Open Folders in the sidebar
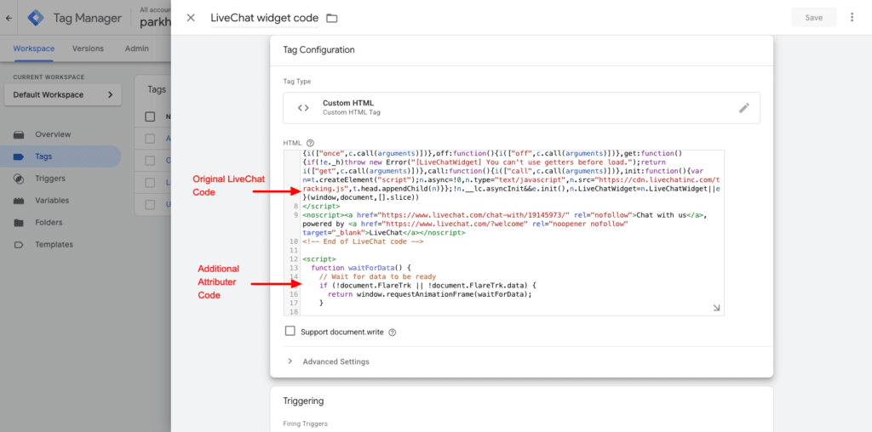The height and width of the screenshot is (432, 872). point(49,223)
